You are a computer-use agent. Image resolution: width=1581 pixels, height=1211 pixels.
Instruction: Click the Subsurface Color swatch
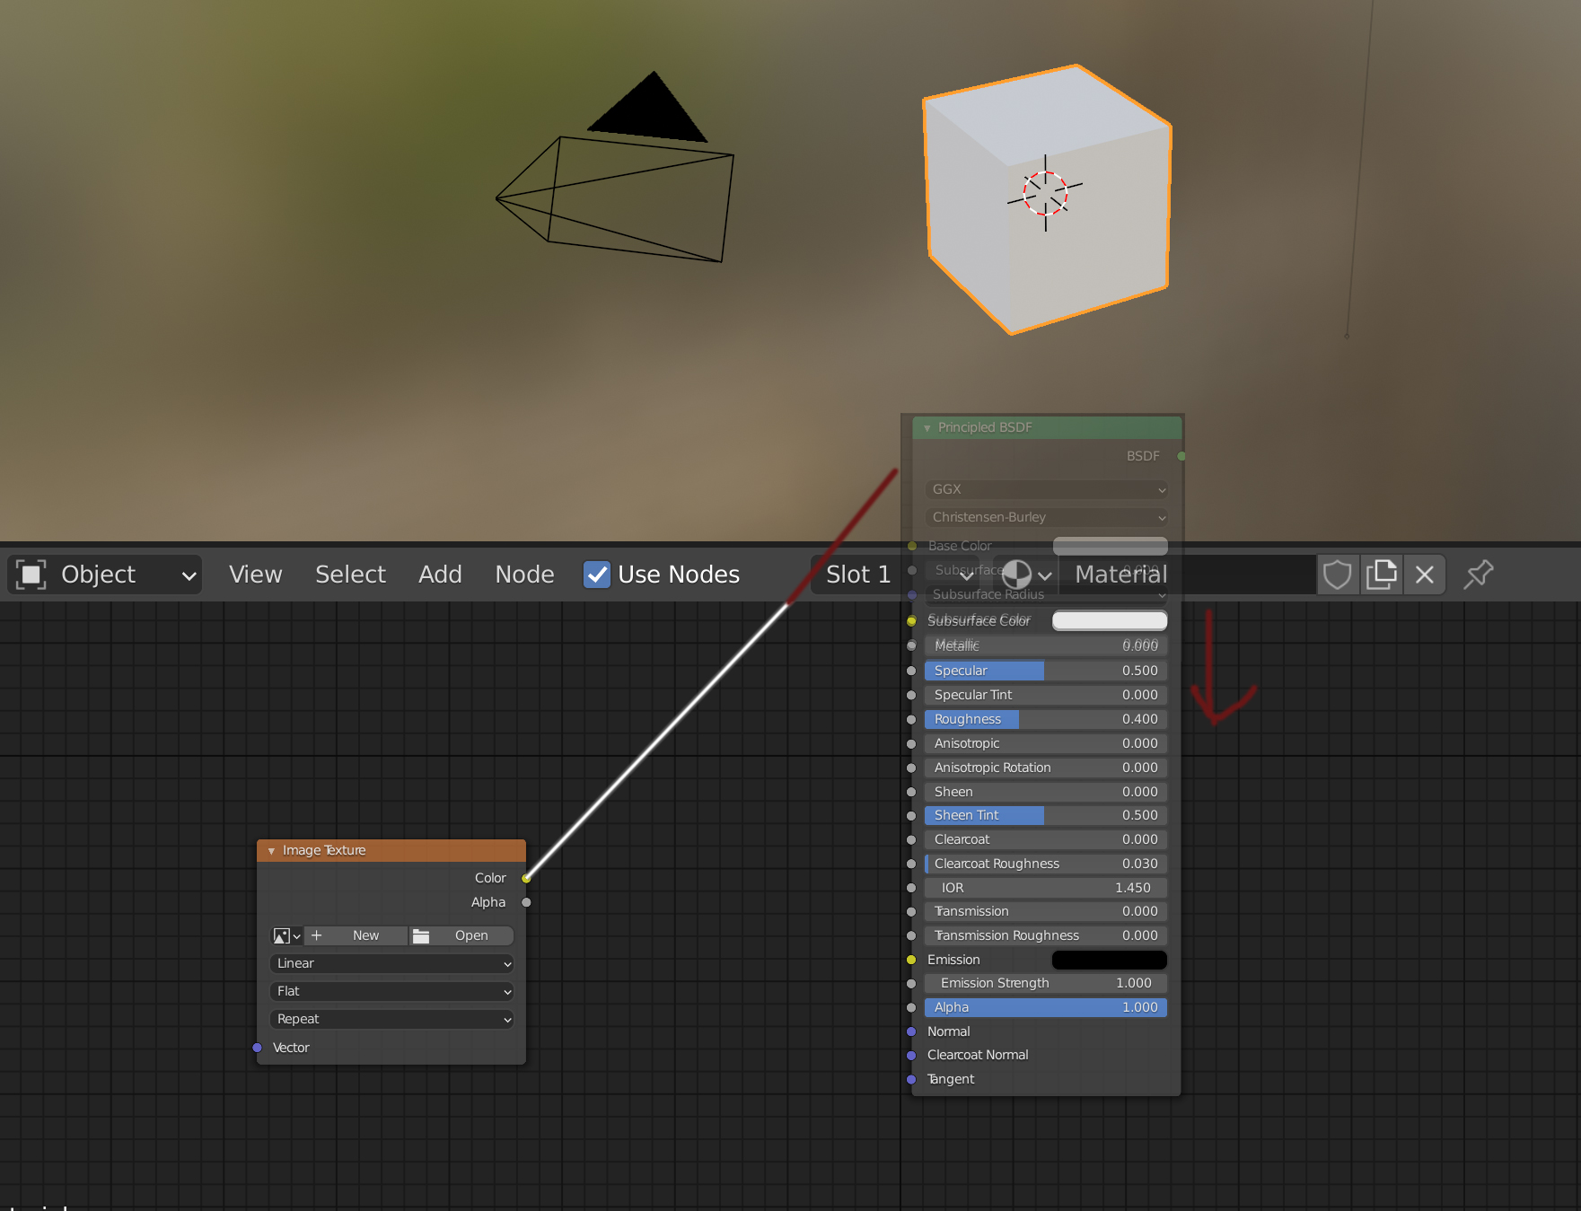pos(1110,621)
